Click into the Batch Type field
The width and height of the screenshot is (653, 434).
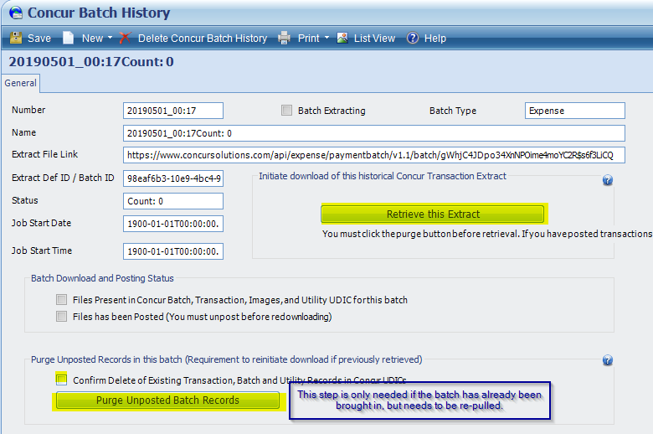574,111
